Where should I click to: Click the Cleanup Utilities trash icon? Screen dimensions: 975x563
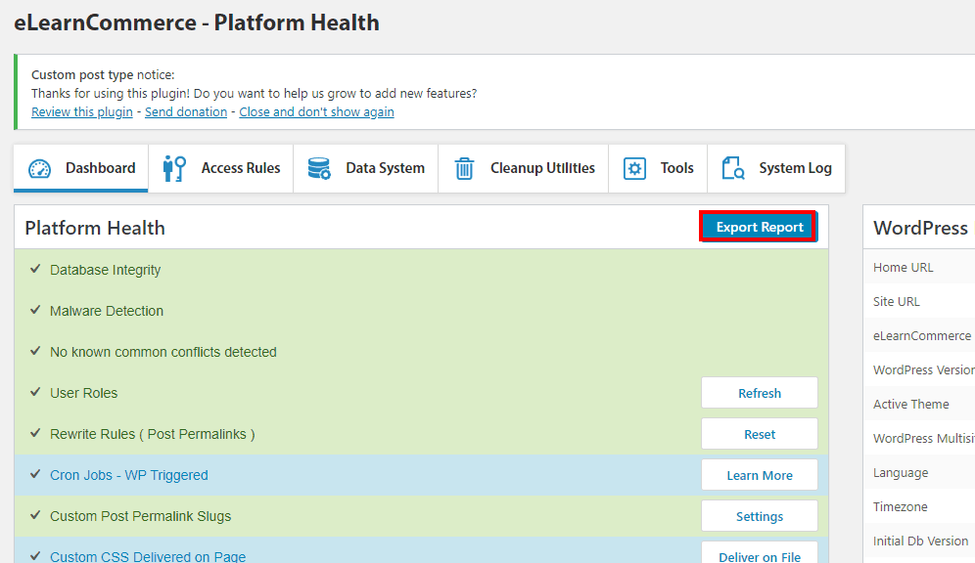point(464,169)
